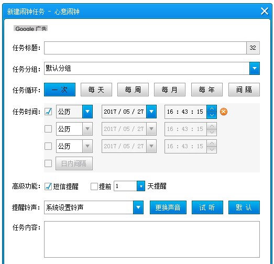Click the Google 广告 ad label
The height and width of the screenshot is (264, 274).
pos(30,28)
